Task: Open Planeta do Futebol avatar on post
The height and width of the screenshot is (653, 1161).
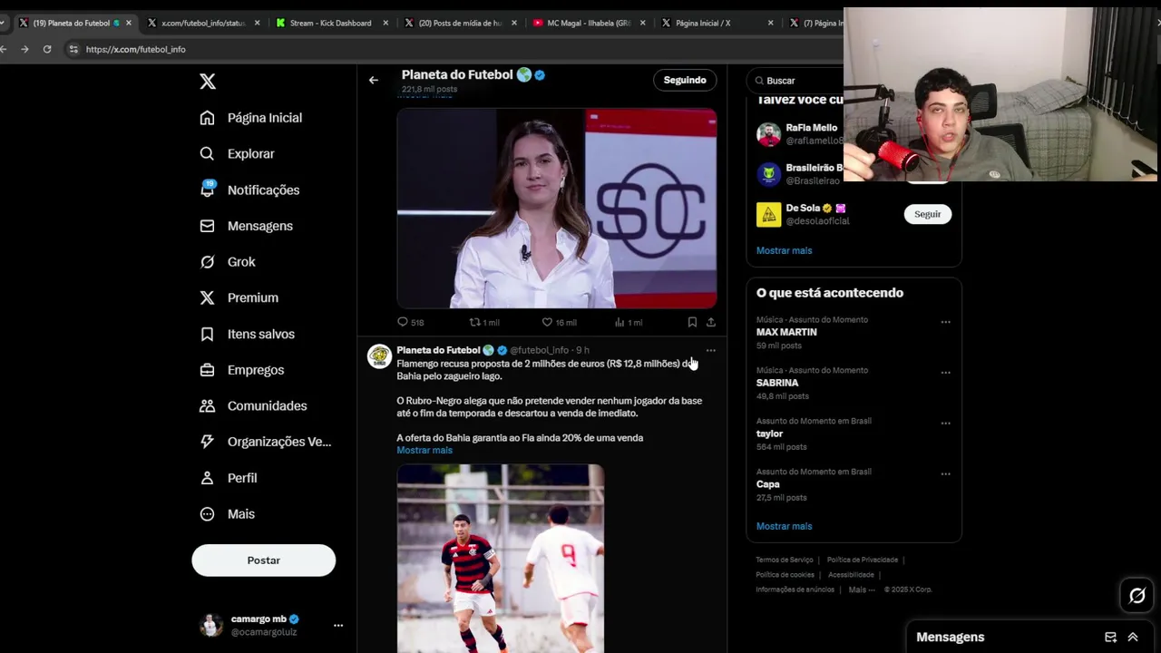Action: [x=379, y=356]
